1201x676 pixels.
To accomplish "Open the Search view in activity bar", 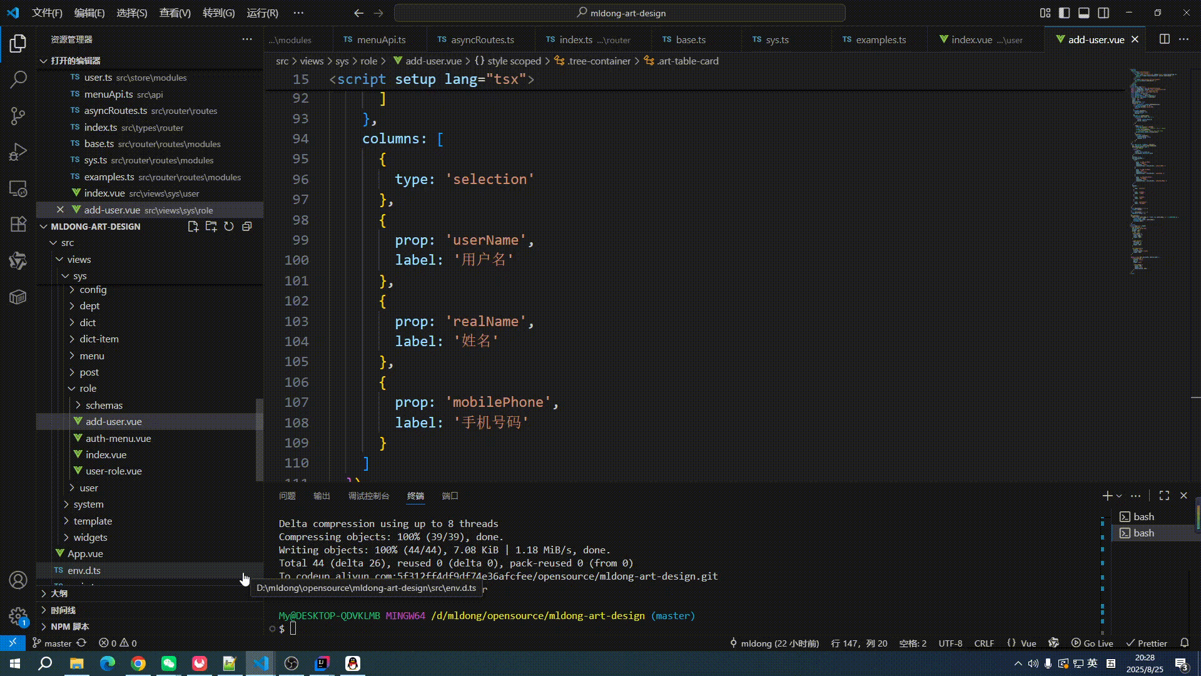I will (18, 79).
